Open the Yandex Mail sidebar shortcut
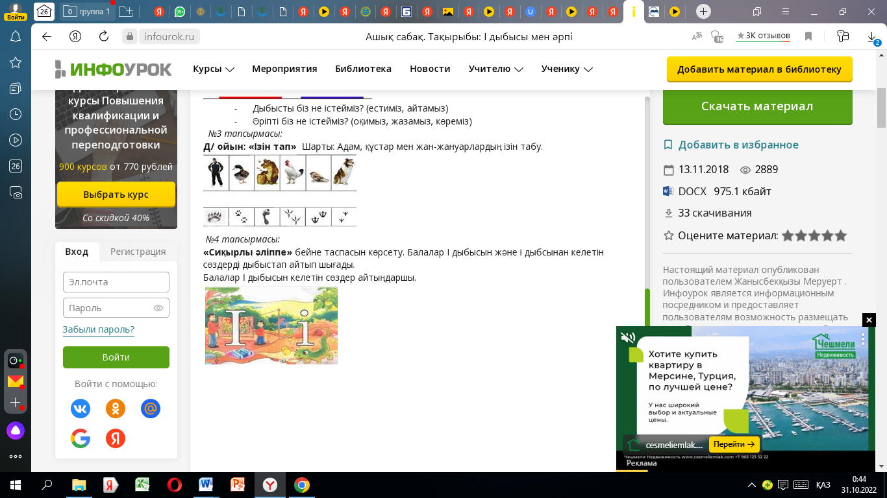The width and height of the screenshot is (887, 498). [x=16, y=381]
